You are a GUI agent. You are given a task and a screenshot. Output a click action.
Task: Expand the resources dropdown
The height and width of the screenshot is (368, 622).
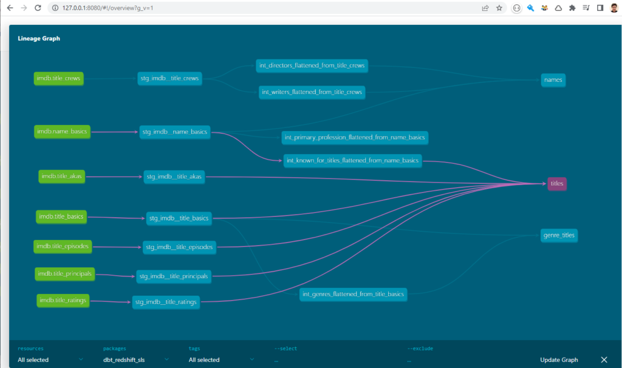click(52, 359)
